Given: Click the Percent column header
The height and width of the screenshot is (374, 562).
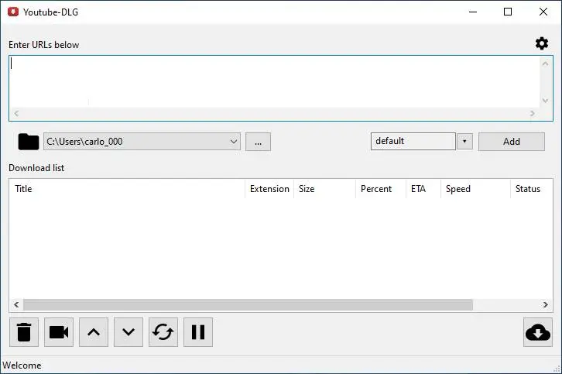Looking at the screenshot, I should tap(381, 189).
